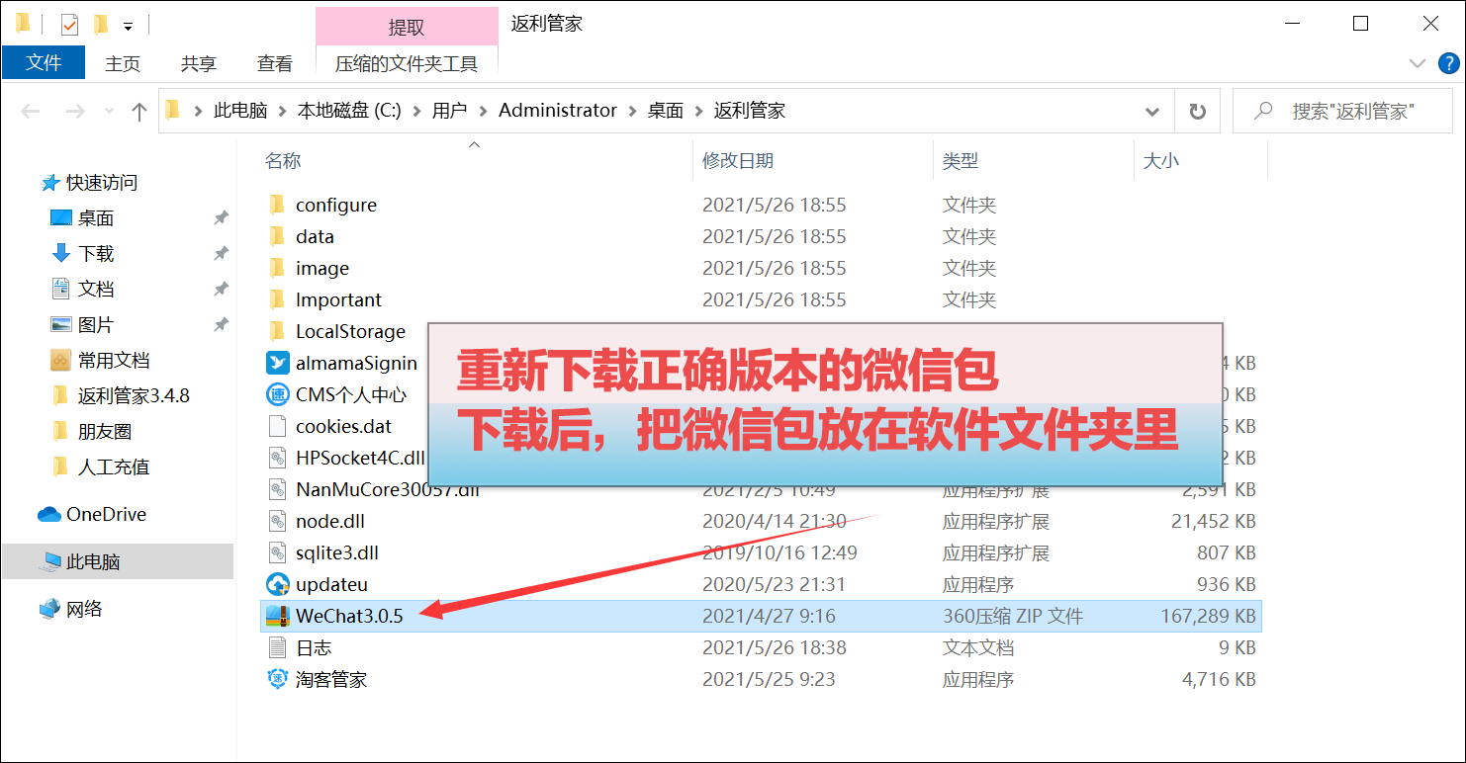Click the data folder icon

click(x=277, y=236)
